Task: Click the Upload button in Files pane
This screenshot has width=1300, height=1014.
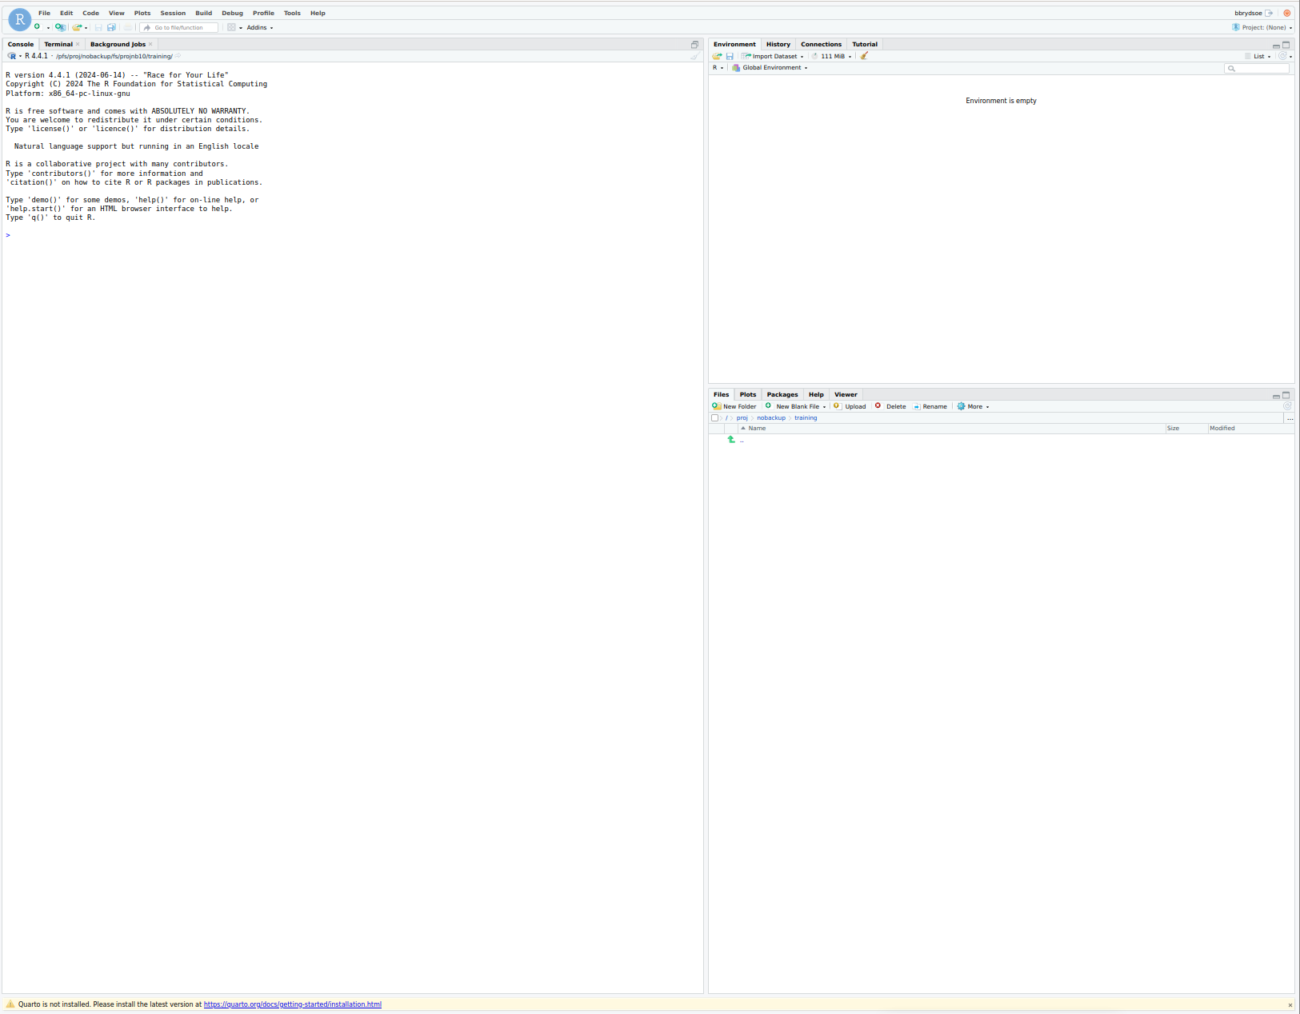Action: [x=850, y=406]
